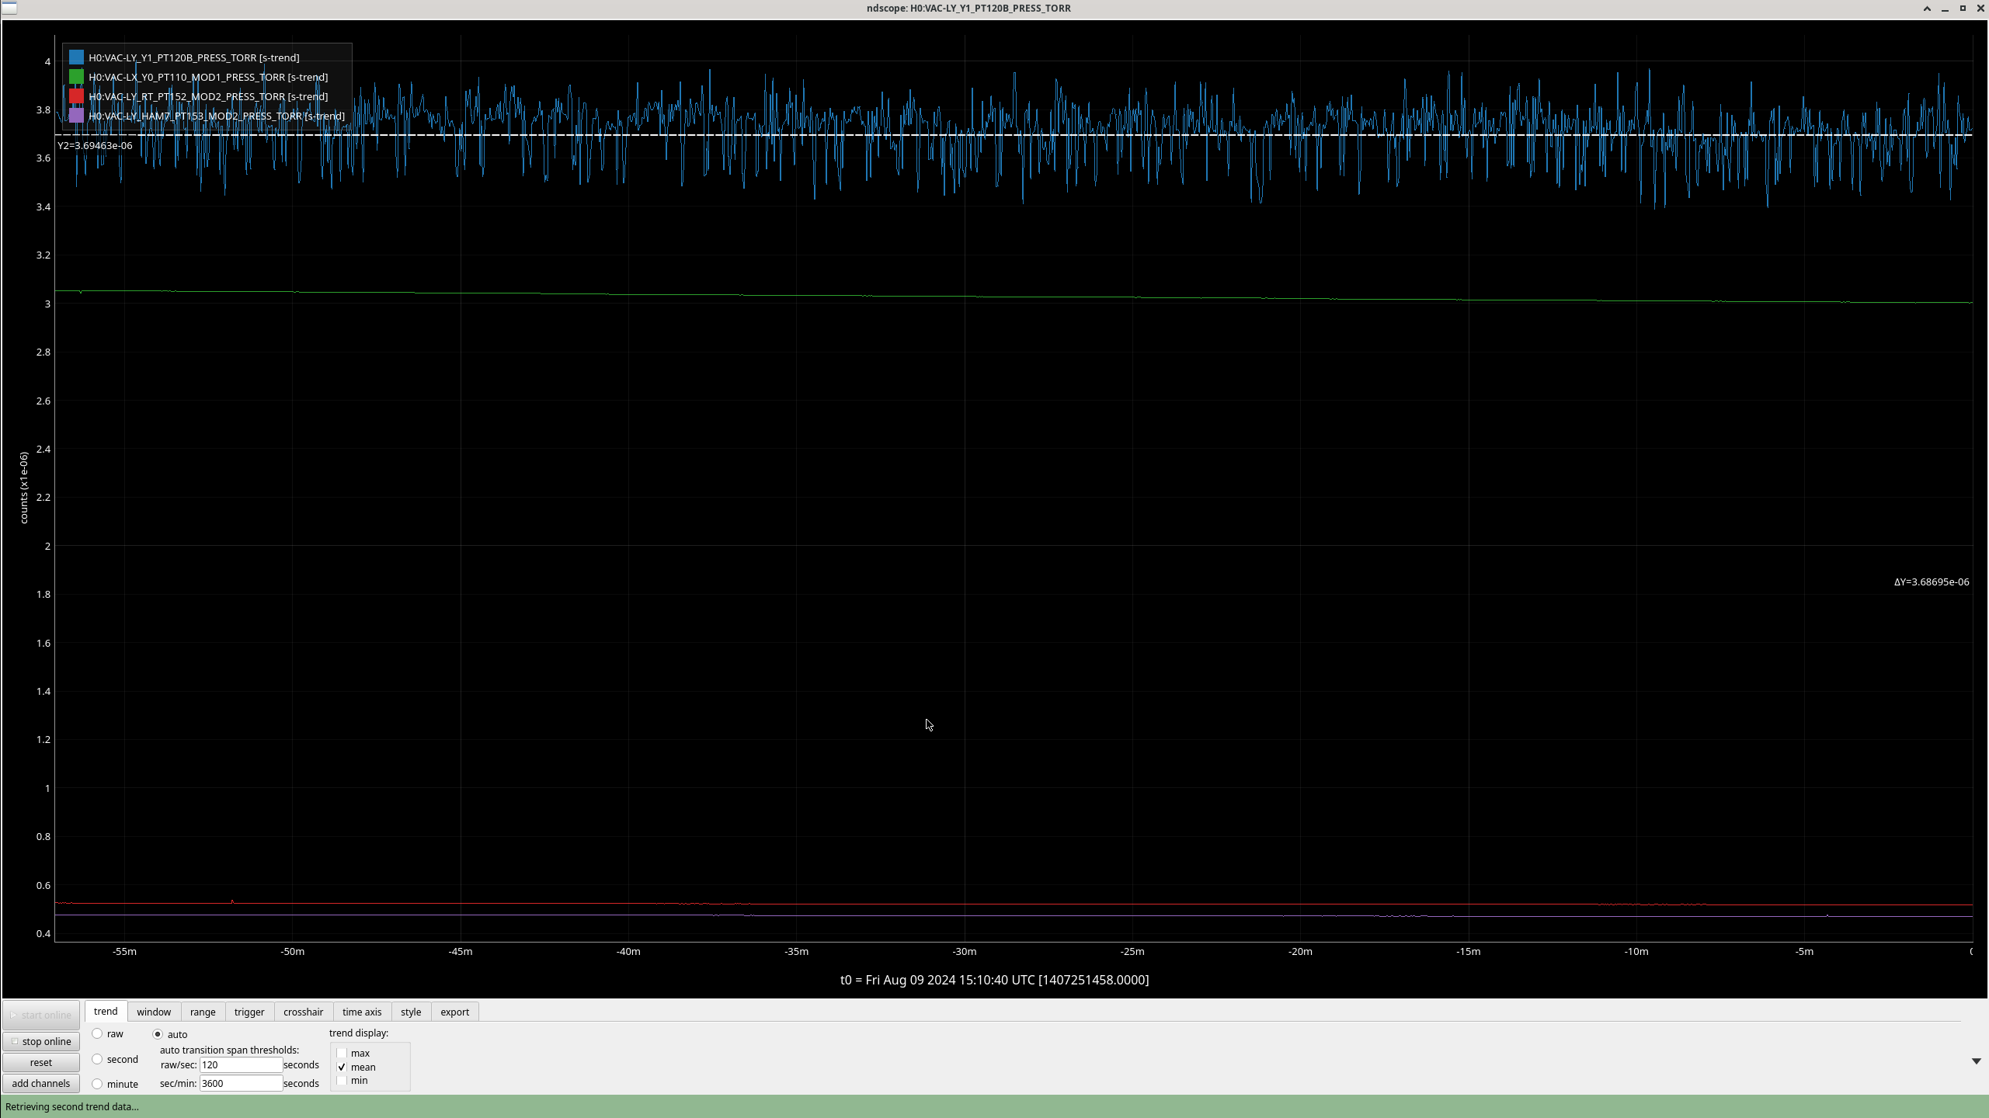Click the -5m time axis tick label
This screenshot has height=1118, width=1989.
[x=1804, y=951]
